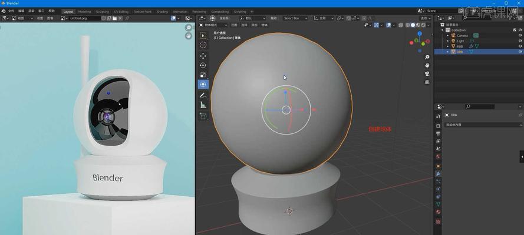Open the 选项 options dropdown in viewport header

click(x=426, y=18)
